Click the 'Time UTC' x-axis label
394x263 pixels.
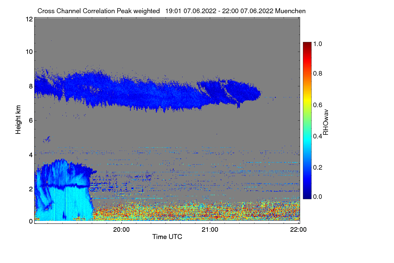click(167, 236)
